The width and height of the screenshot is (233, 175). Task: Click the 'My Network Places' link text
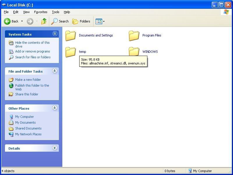[28, 134]
